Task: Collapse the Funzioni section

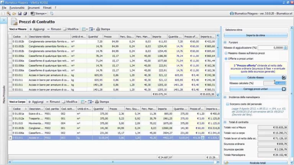Action: [225, 42]
